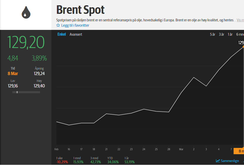
Task: Select the 6 mnd time range
Action: click(x=240, y=34)
